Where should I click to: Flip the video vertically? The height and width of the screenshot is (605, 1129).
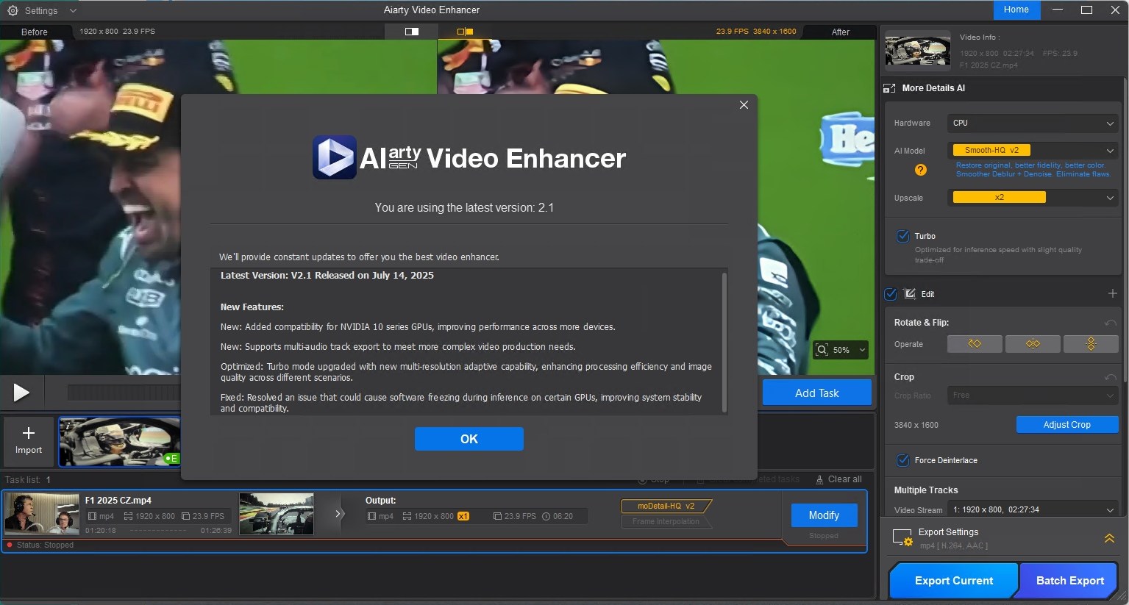tap(1091, 344)
